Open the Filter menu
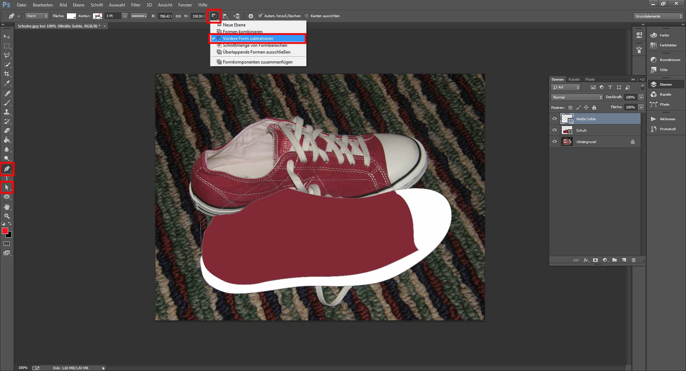The height and width of the screenshot is (371, 686). click(135, 5)
